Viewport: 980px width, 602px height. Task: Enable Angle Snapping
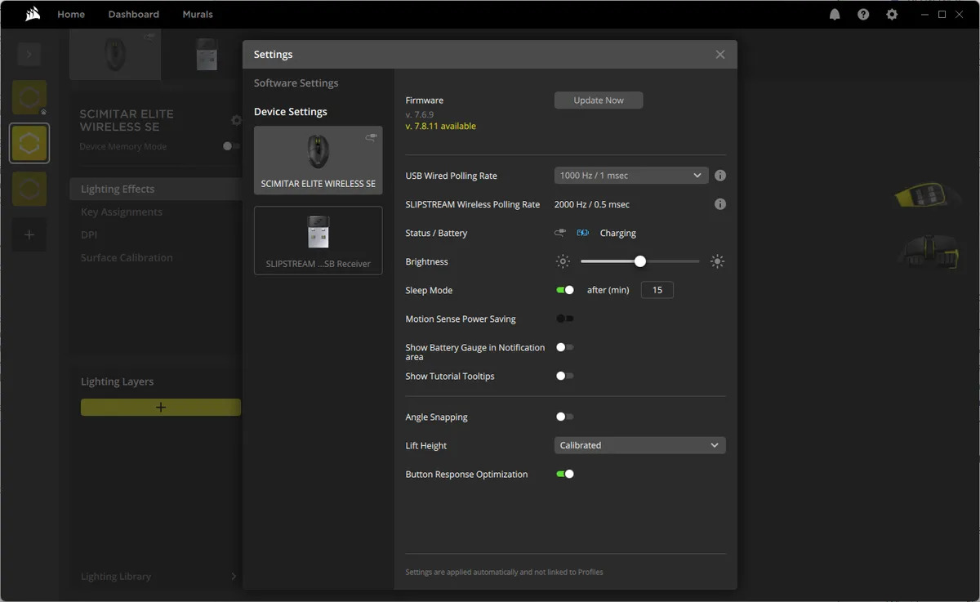[564, 417]
